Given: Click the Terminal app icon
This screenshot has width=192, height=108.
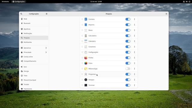Looking at the screenshot, I should click(x=86, y=85).
